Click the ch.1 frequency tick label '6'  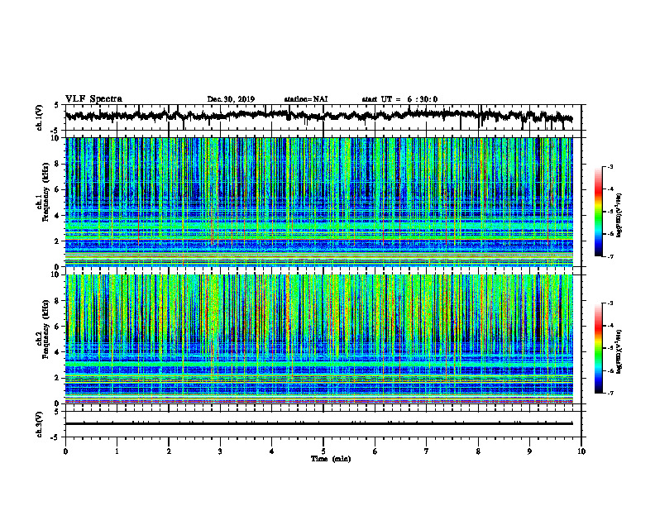58,189
